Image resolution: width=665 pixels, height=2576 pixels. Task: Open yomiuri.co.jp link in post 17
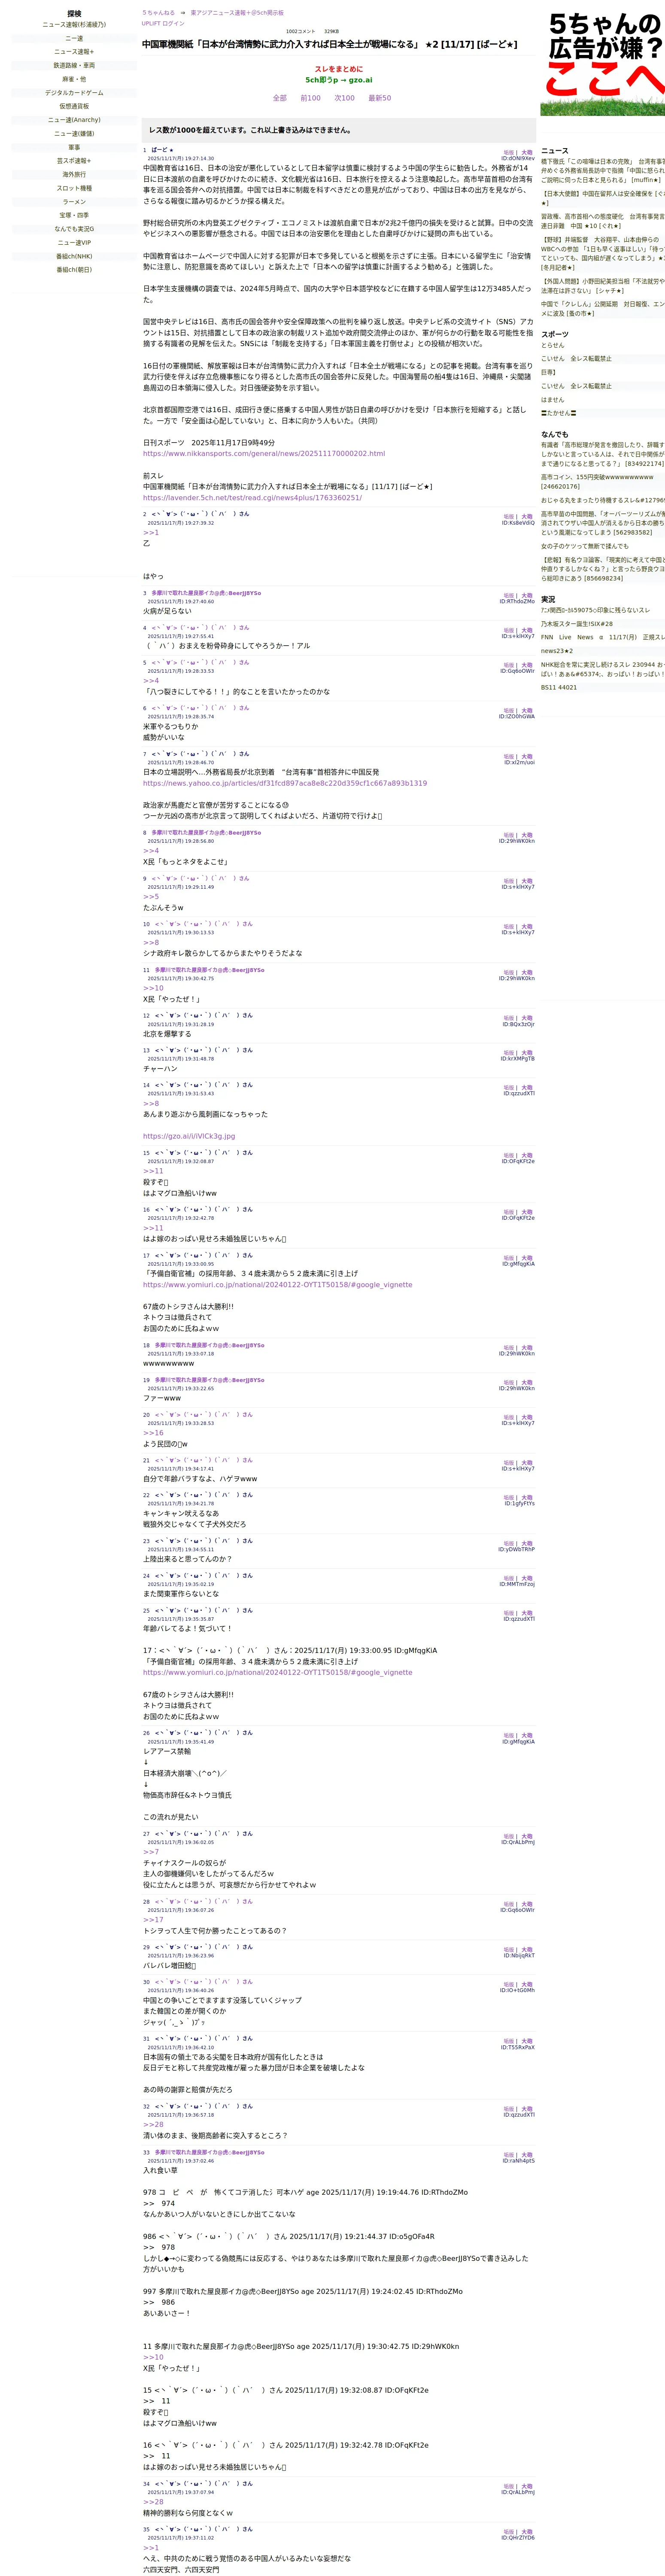[x=277, y=1285]
